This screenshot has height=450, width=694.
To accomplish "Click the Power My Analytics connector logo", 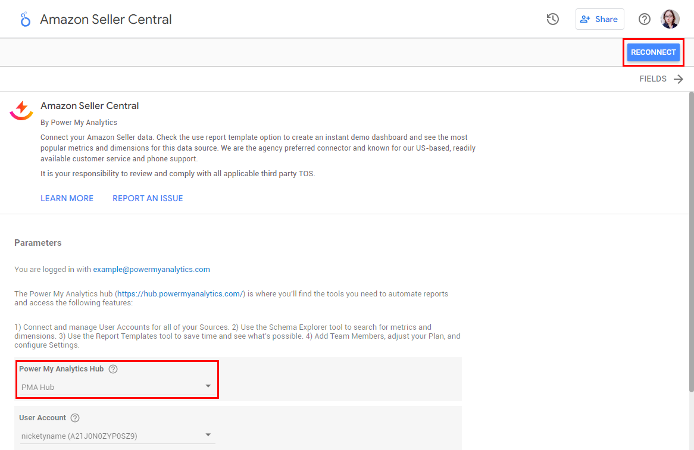I will pos(21,110).
